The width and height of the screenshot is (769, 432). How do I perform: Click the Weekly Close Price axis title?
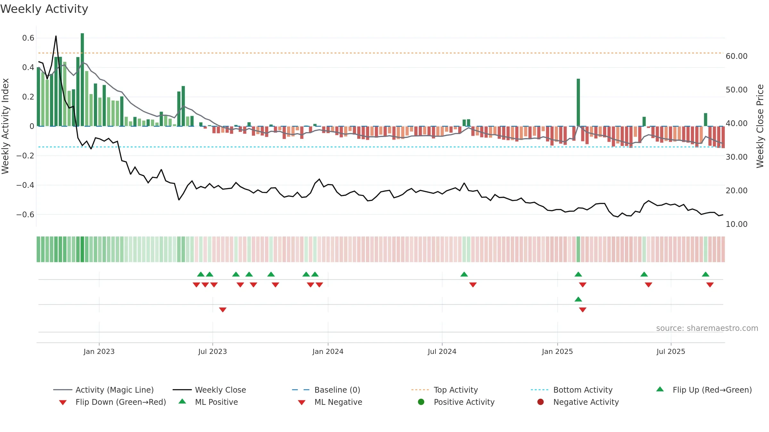pyautogui.click(x=760, y=126)
